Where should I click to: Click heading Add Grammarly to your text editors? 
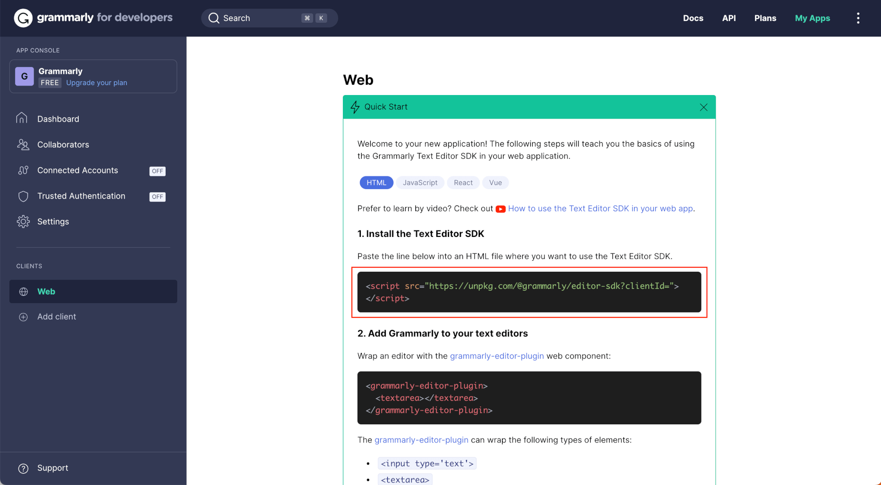pyautogui.click(x=443, y=334)
